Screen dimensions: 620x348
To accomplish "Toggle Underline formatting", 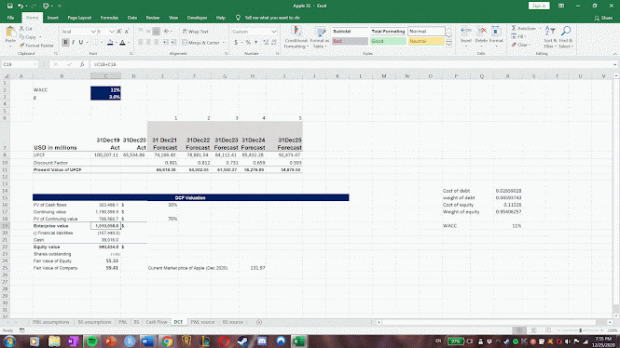I will (81, 42).
